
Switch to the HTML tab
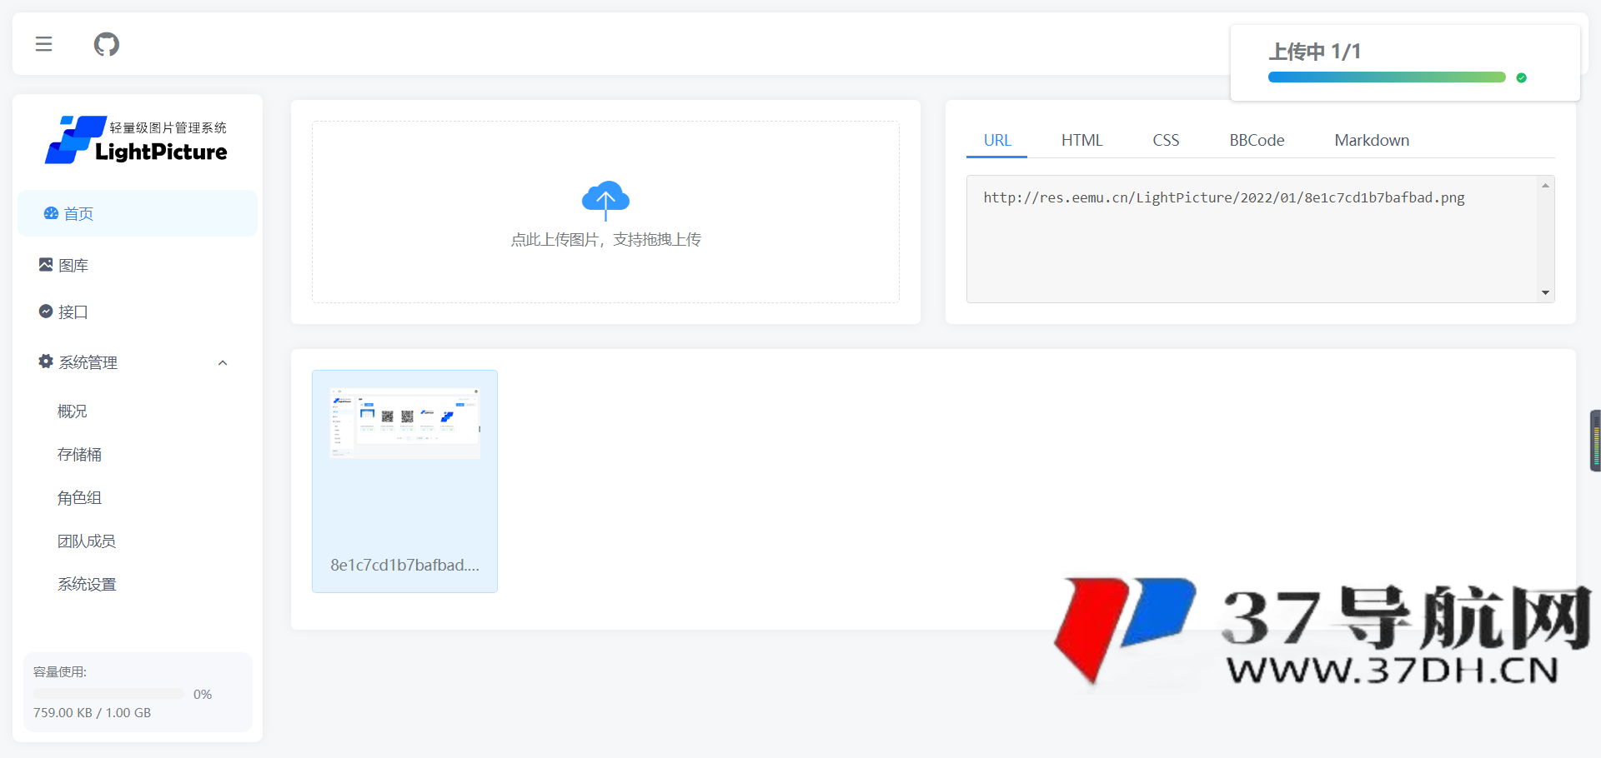tap(1082, 141)
